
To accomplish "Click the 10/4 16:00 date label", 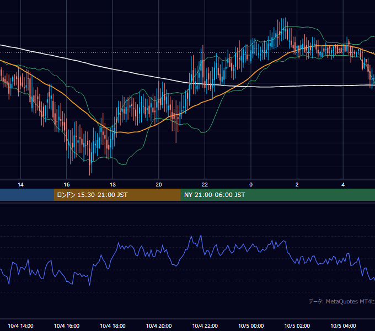I will [x=67, y=325].
